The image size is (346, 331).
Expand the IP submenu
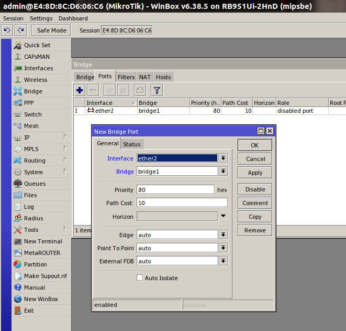(65, 136)
